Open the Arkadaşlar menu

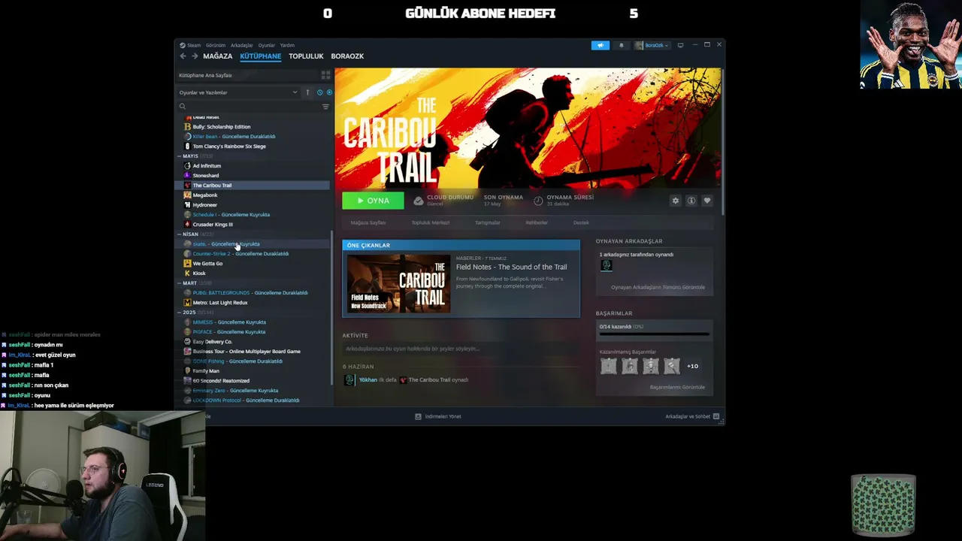click(242, 45)
